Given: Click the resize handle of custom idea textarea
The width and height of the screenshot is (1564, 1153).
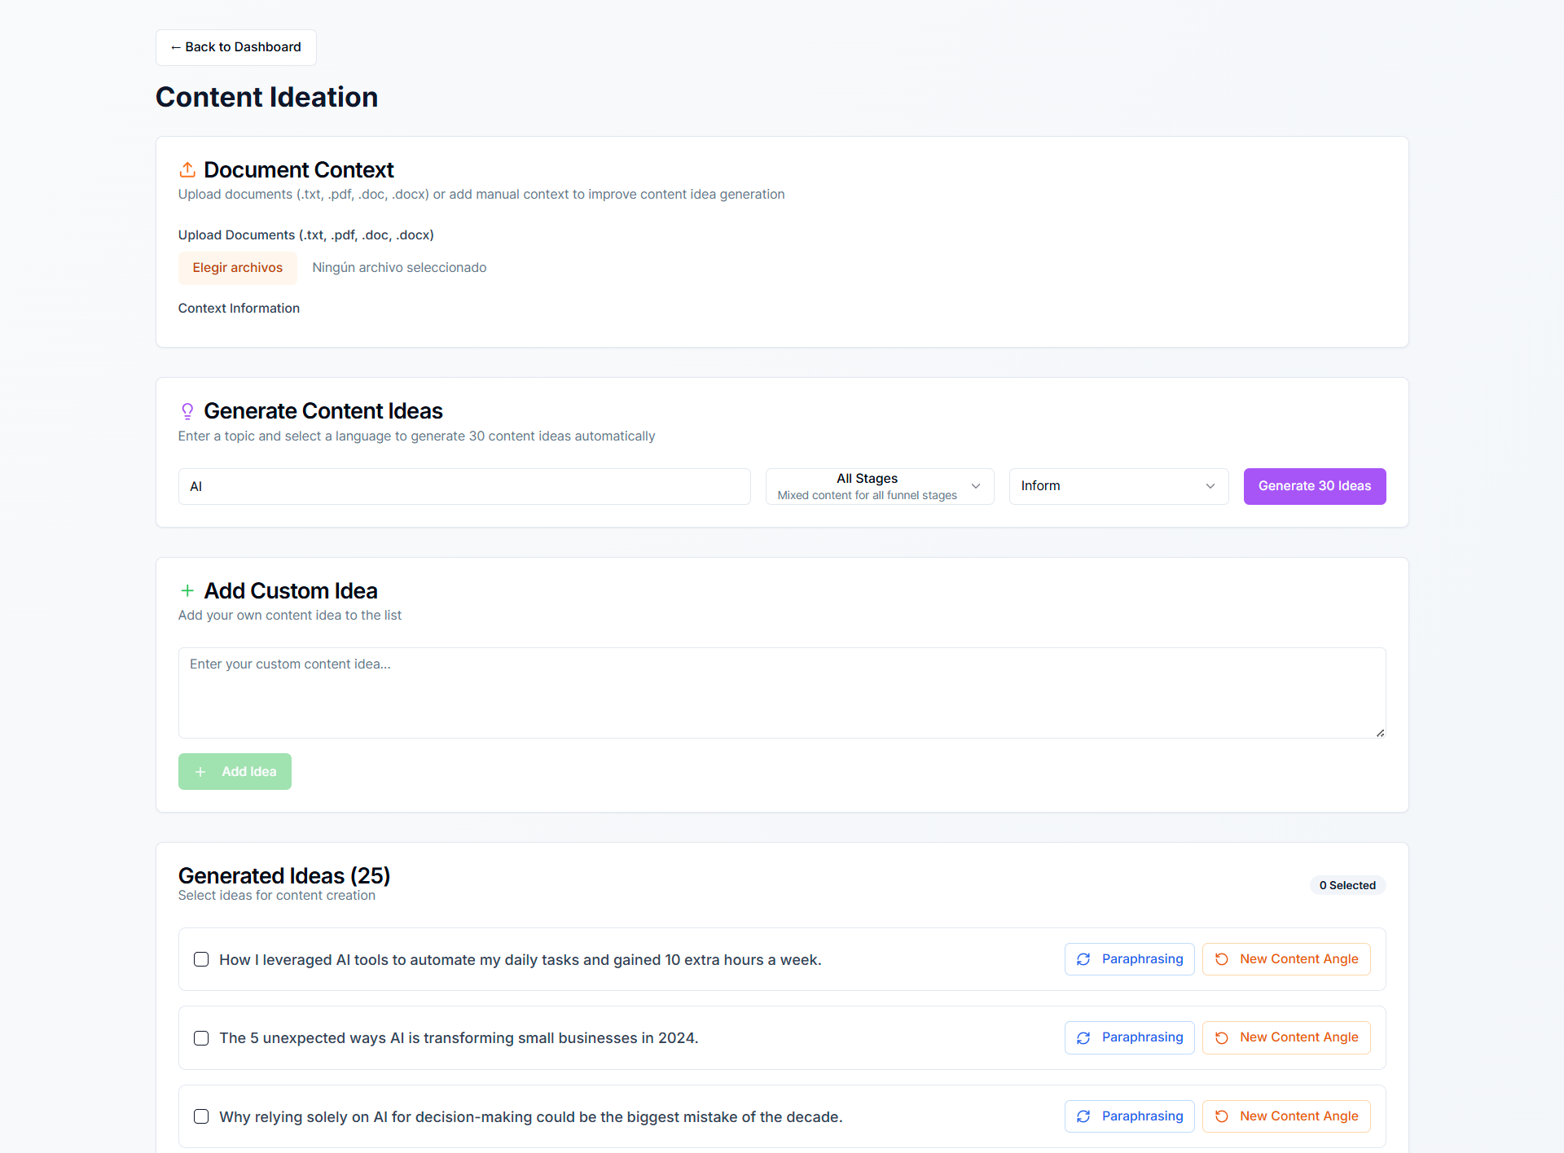Looking at the screenshot, I should [x=1380, y=733].
